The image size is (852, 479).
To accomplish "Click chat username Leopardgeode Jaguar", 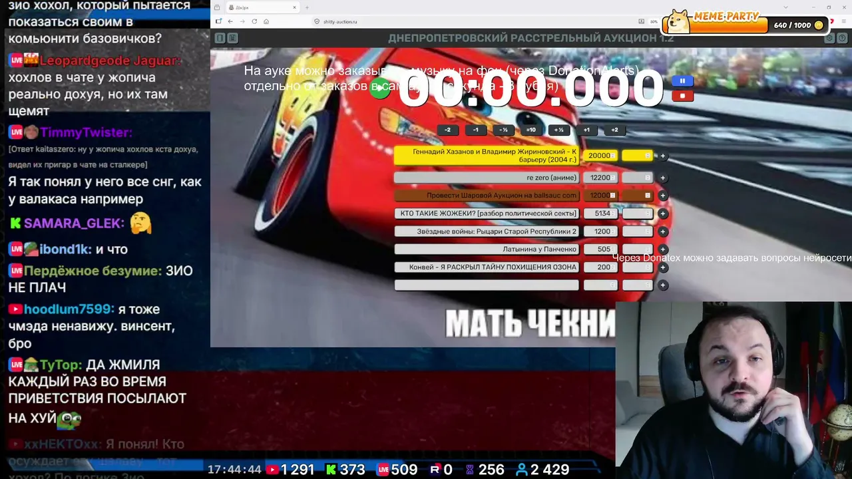I will click(110, 61).
